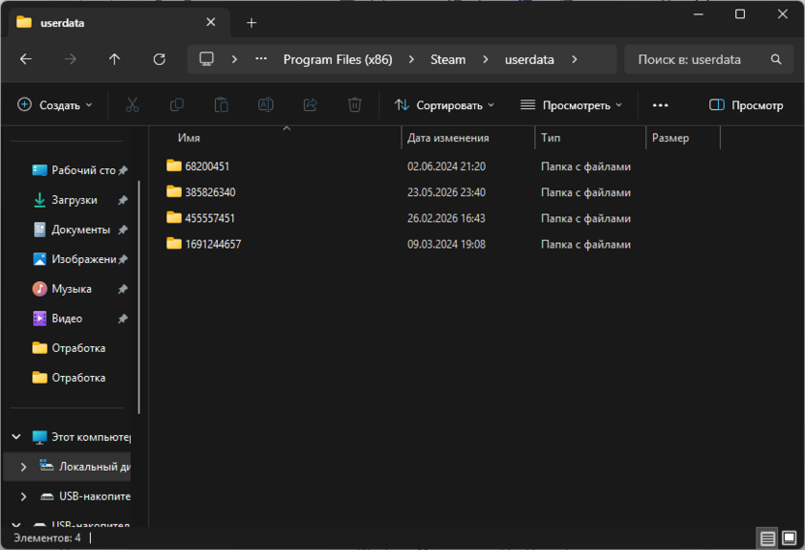
Task: Expand chevron after userdata in breadcrumb
Action: tap(574, 60)
